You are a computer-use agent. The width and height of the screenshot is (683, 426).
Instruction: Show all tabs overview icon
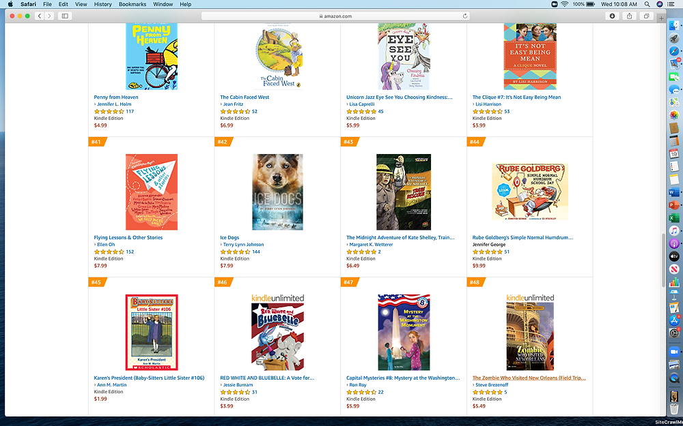646,16
